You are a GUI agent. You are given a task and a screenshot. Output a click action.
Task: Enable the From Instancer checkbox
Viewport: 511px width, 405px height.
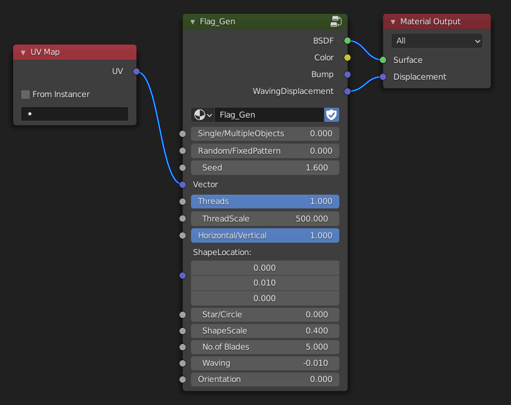pyautogui.click(x=26, y=95)
